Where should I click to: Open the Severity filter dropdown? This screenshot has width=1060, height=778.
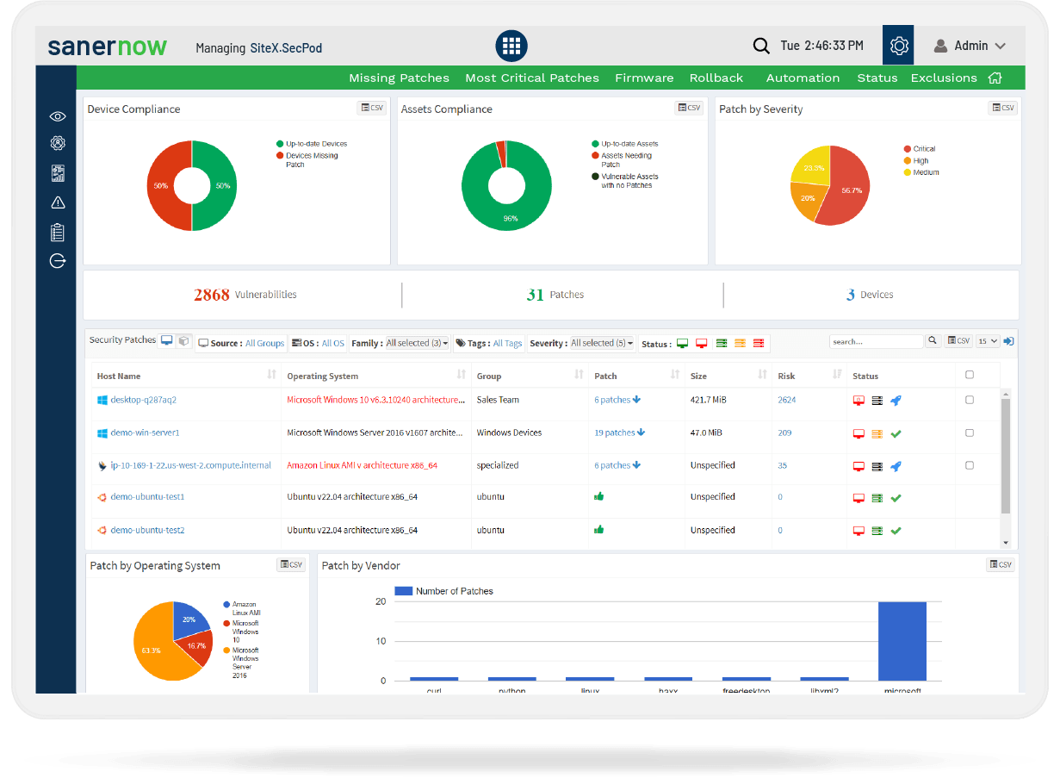(602, 343)
